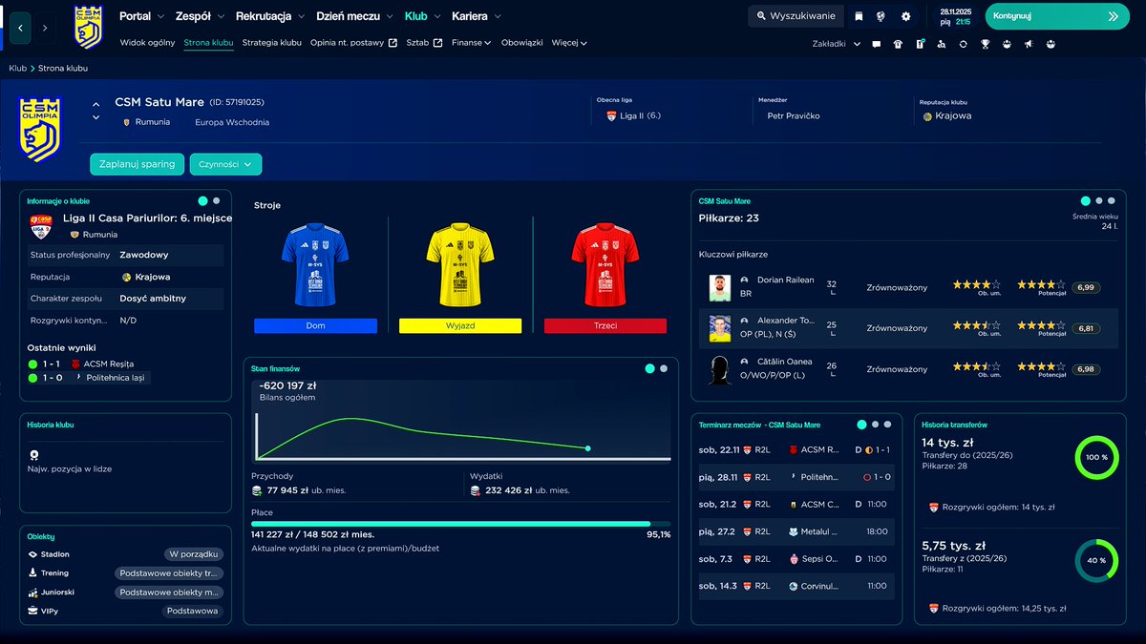Open the kit shirt shortcut icon
The width and height of the screenshot is (1146, 644).
(898, 44)
